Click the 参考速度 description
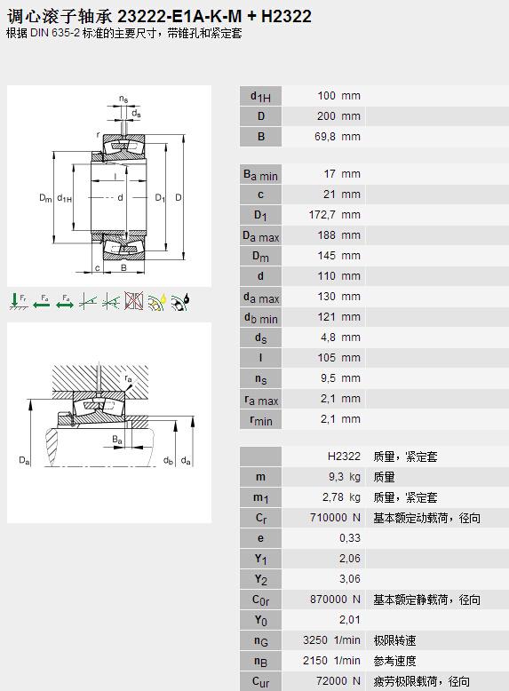 394,661
